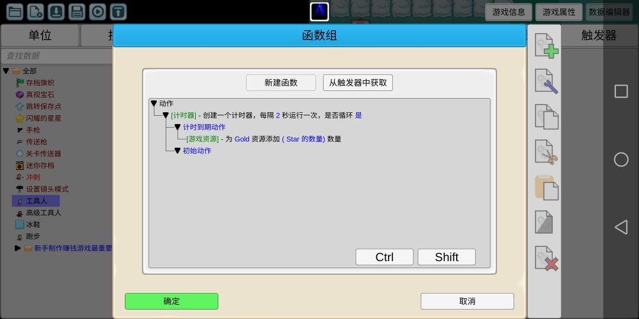The image size is (639, 319).
Task: Click the delete trigger red X icon
Action: [547, 258]
